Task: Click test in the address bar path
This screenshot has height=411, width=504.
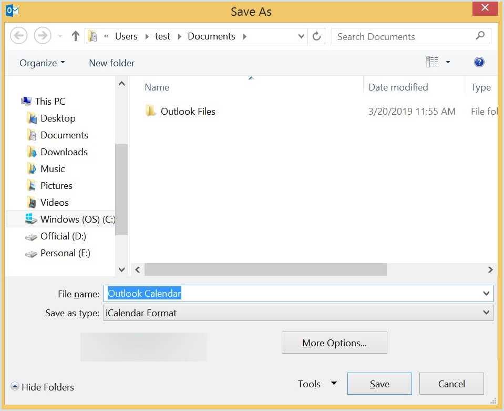Action: [162, 36]
